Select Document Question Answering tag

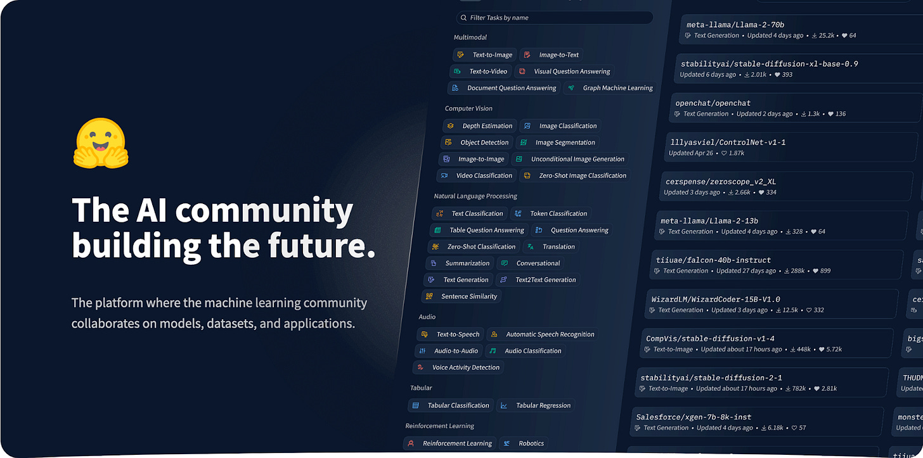504,88
